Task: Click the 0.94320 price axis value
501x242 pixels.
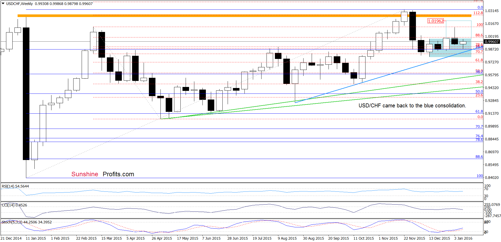Action: (x=492, y=88)
